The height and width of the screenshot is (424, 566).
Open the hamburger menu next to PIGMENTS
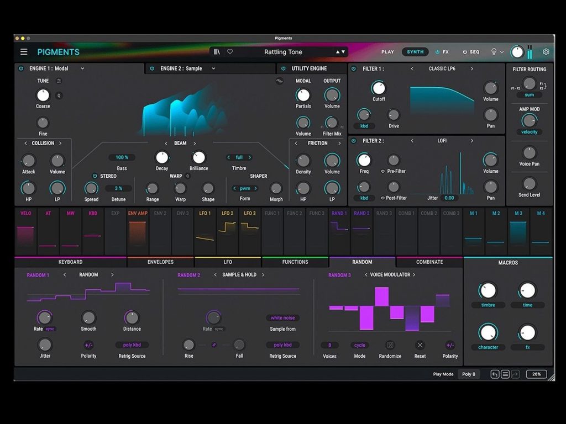(x=23, y=51)
